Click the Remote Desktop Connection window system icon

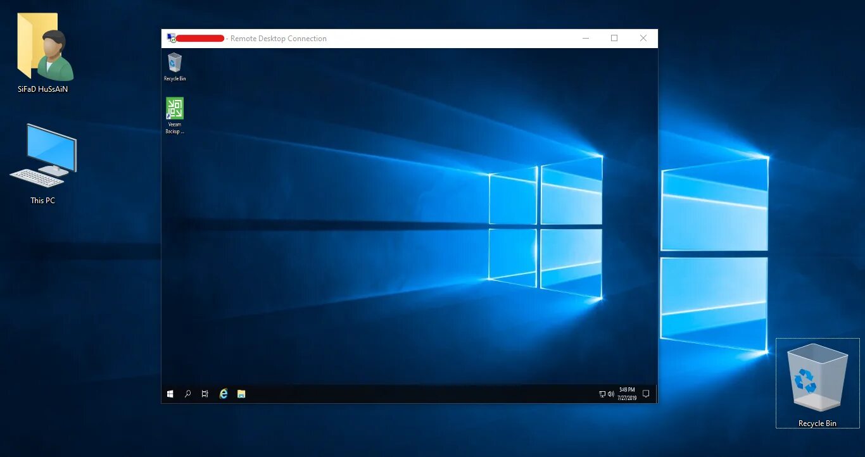coord(171,38)
